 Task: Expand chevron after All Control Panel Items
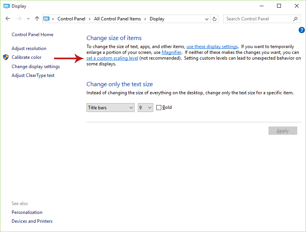click(145, 19)
